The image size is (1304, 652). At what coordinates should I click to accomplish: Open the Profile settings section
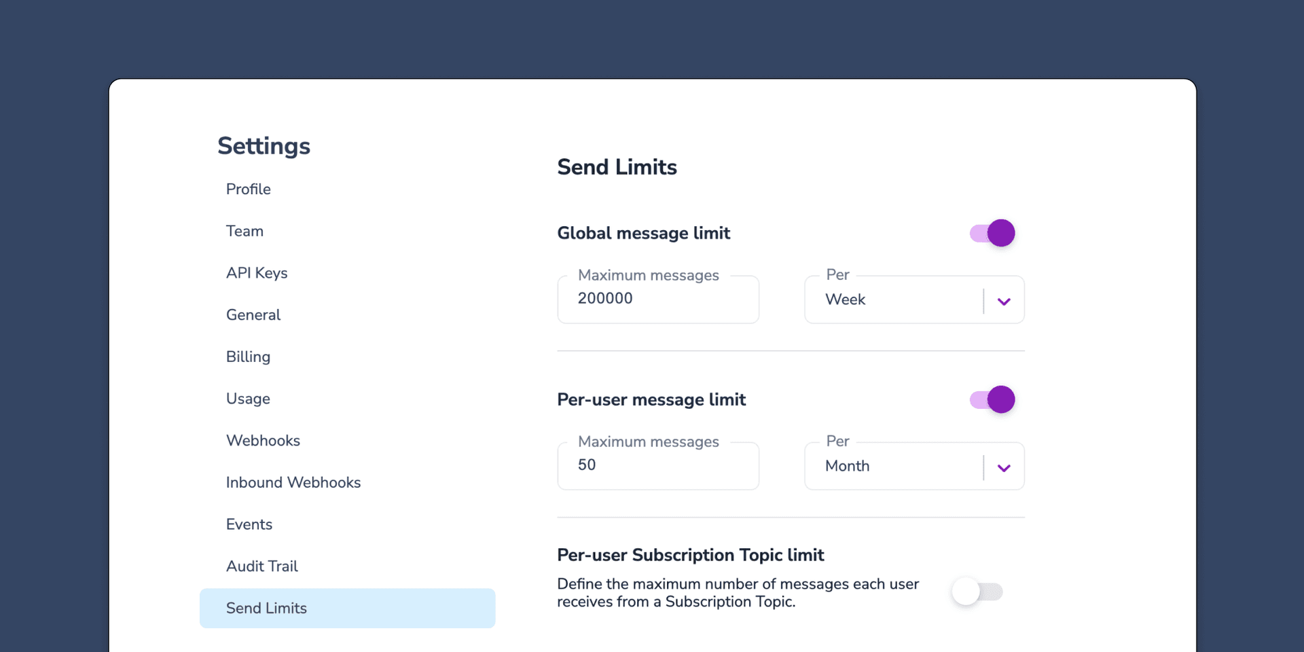coord(248,189)
